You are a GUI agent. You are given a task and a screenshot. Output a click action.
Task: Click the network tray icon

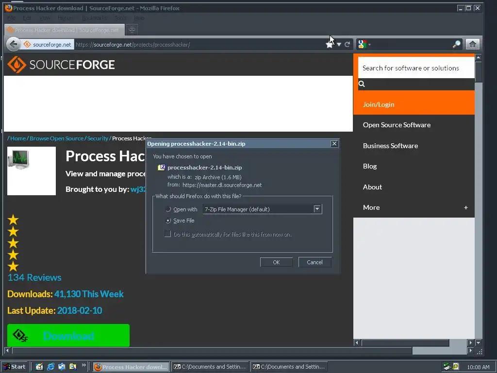click(447, 367)
